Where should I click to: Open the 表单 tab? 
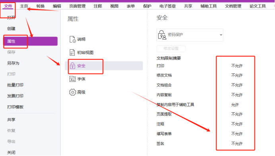coord(130,6)
